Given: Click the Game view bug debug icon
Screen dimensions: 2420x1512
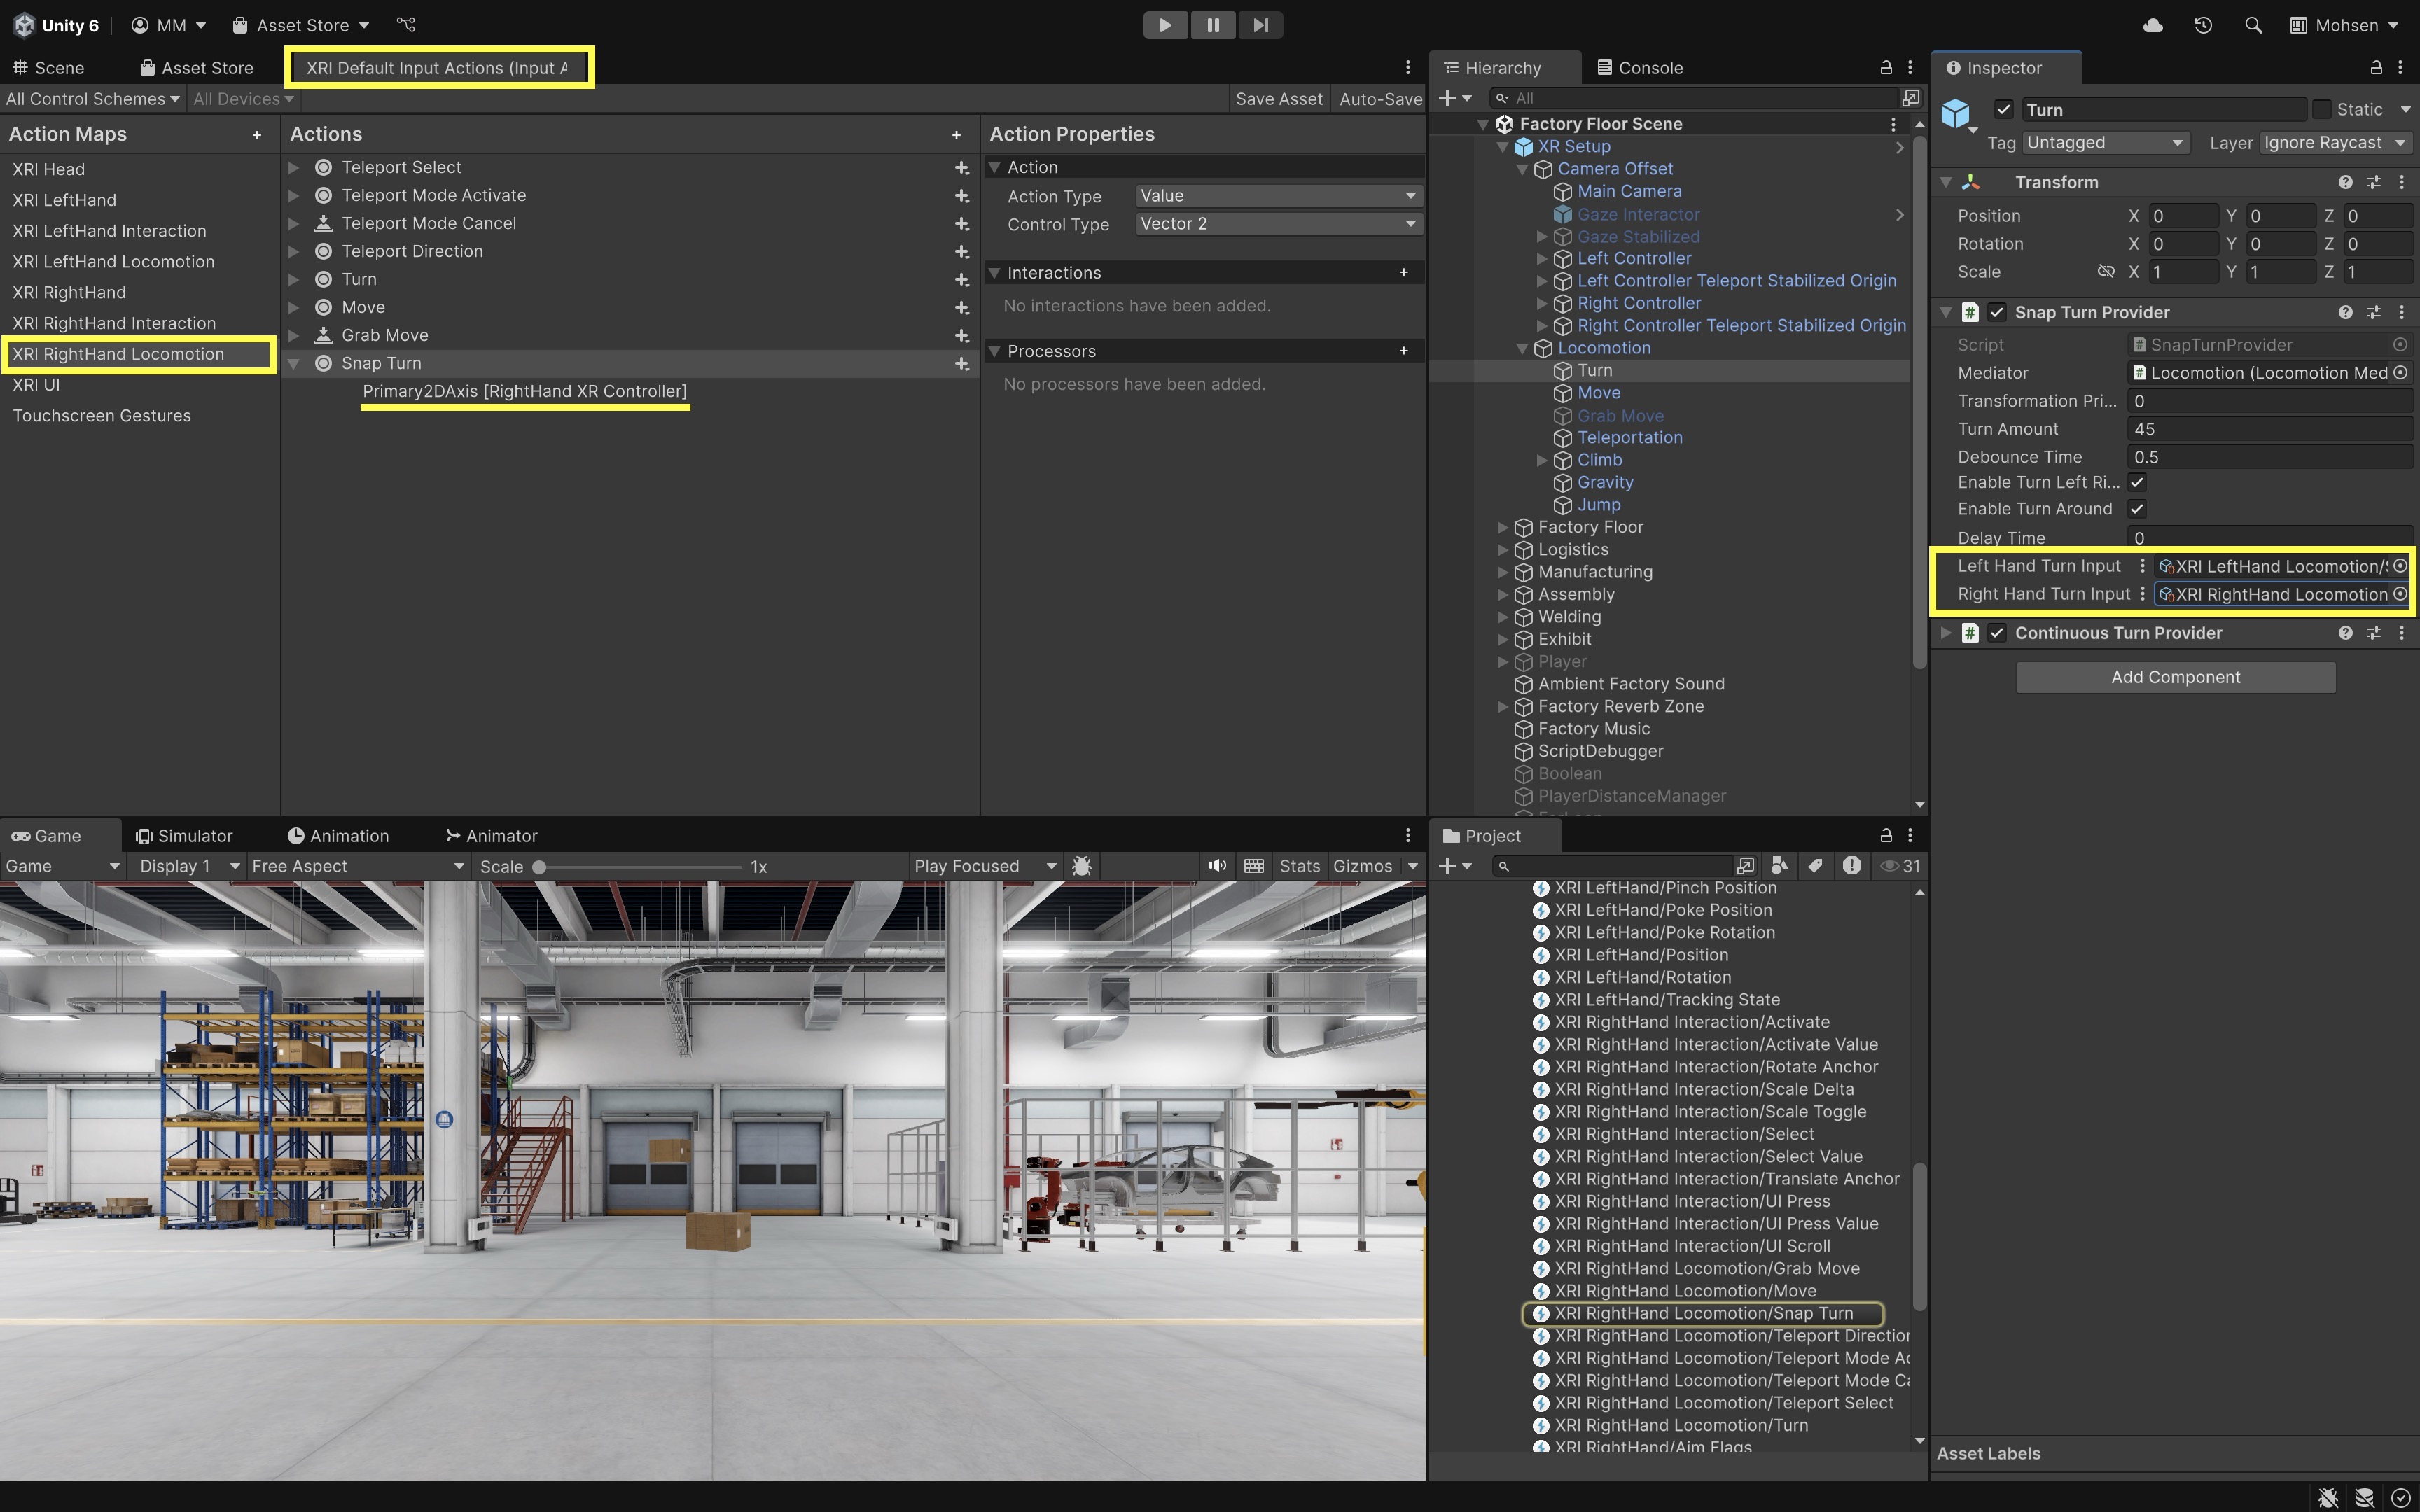Looking at the screenshot, I should coord(1082,866).
